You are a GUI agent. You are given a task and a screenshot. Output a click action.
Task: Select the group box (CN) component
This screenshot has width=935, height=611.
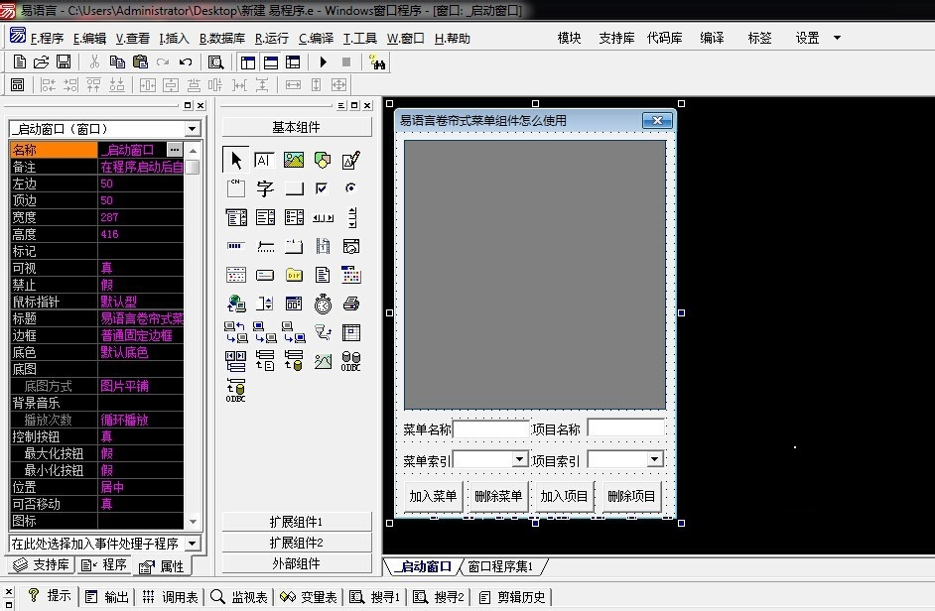pos(235,188)
